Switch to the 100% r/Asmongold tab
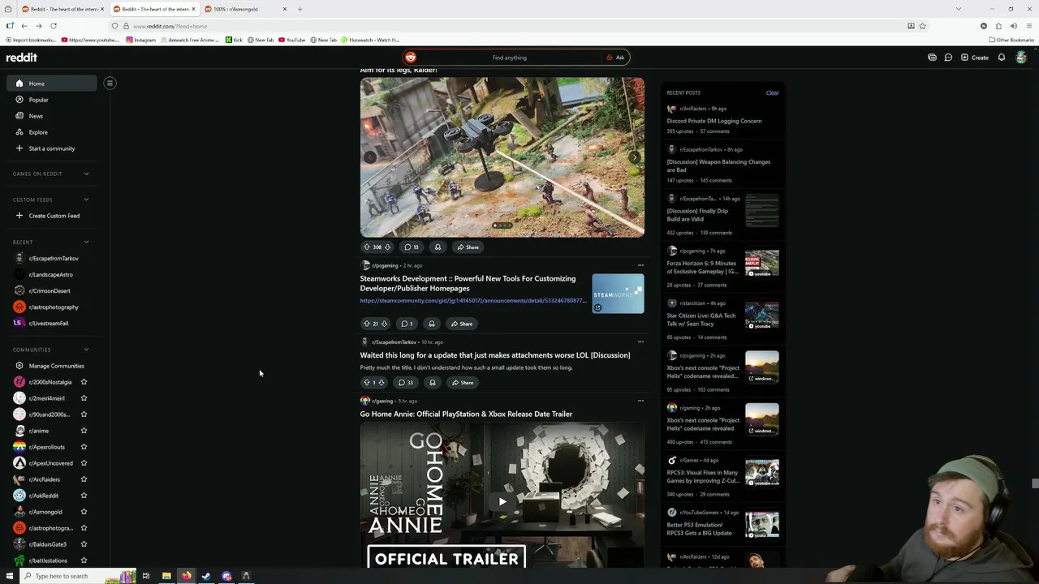The height and width of the screenshot is (584, 1039). pyautogui.click(x=245, y=9)
